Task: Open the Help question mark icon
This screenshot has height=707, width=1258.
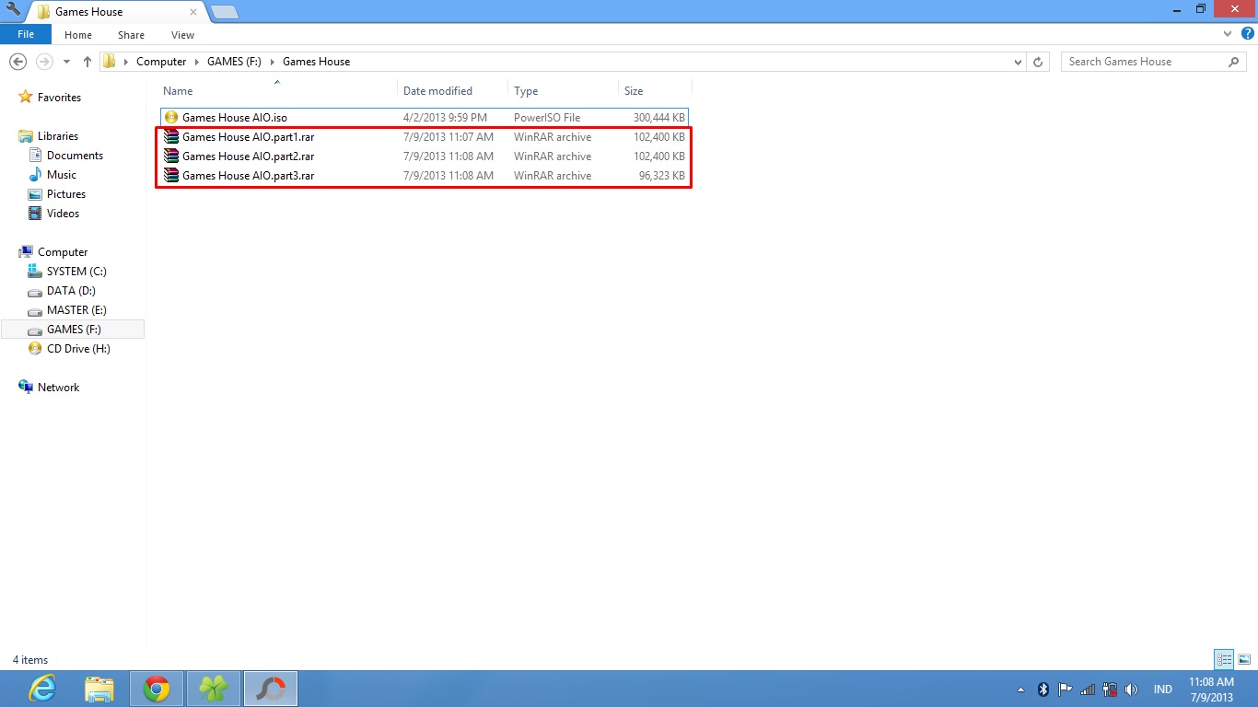Action: pos(1248,34)
